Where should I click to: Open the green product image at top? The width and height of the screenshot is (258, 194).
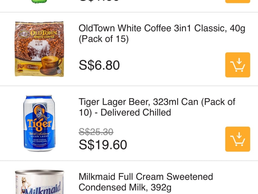[x=39, y=2]
